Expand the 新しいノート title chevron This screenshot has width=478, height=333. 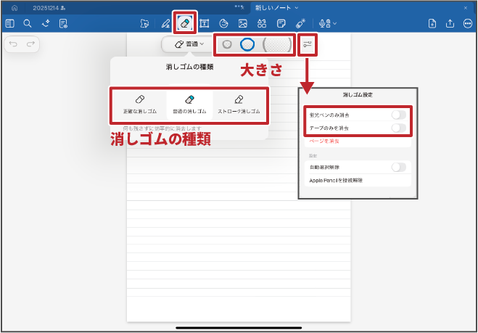pyautogui.click(x=297, y=8)
